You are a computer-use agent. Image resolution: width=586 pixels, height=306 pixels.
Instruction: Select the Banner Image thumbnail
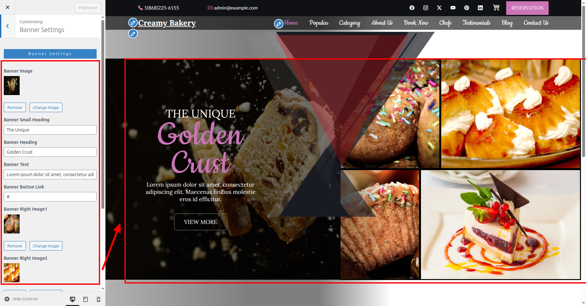12,86
